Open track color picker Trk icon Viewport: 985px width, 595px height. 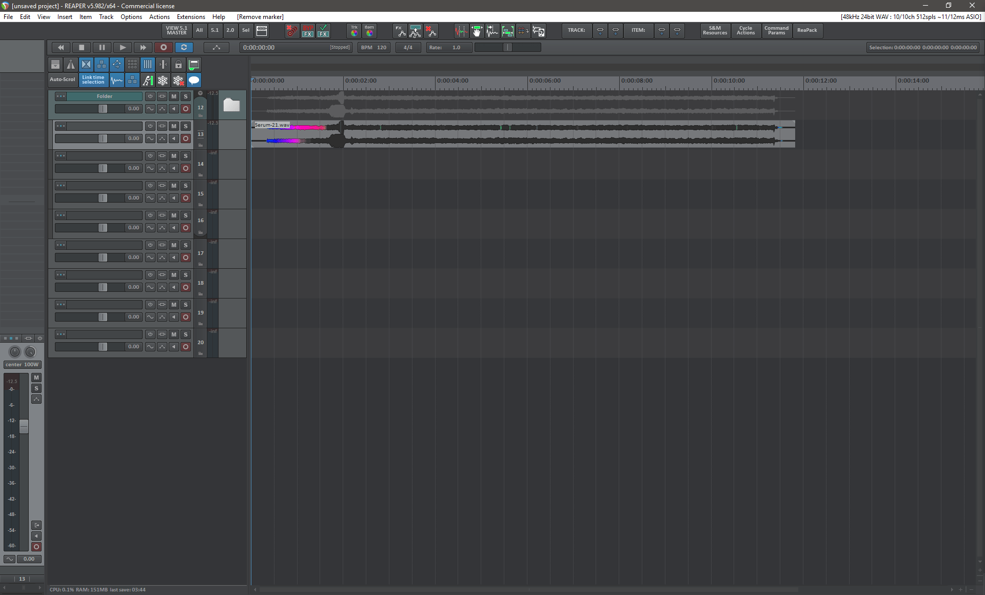[354, 31]
